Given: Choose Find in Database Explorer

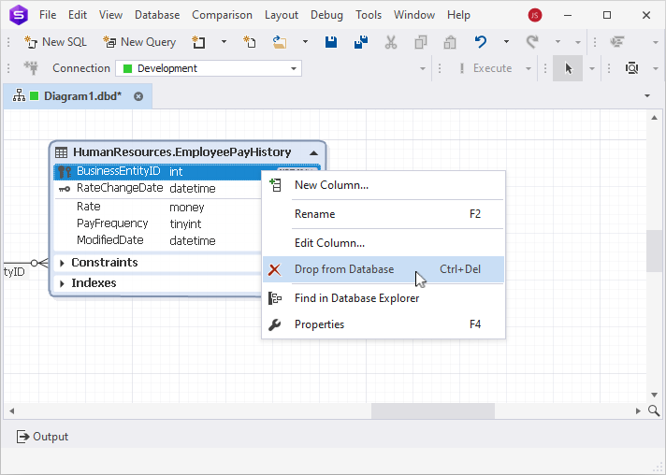Looking at the screenshot, I should pos(384,298).
